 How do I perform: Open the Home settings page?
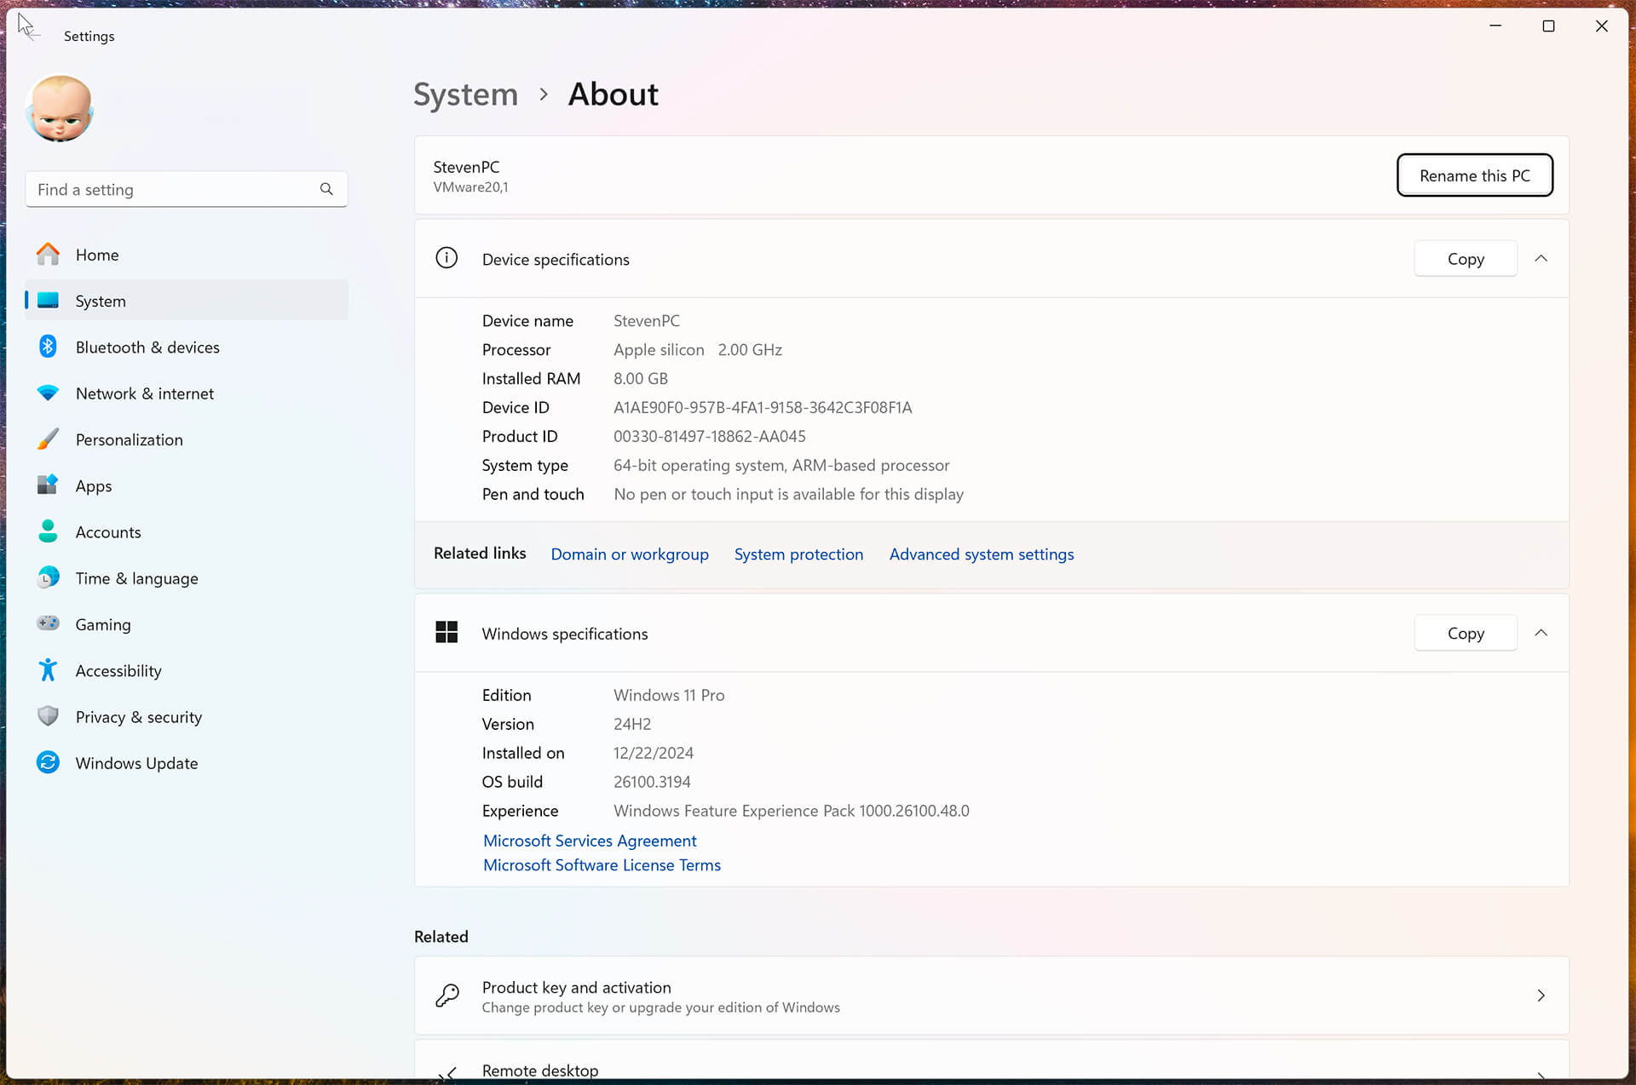[187, 255]
